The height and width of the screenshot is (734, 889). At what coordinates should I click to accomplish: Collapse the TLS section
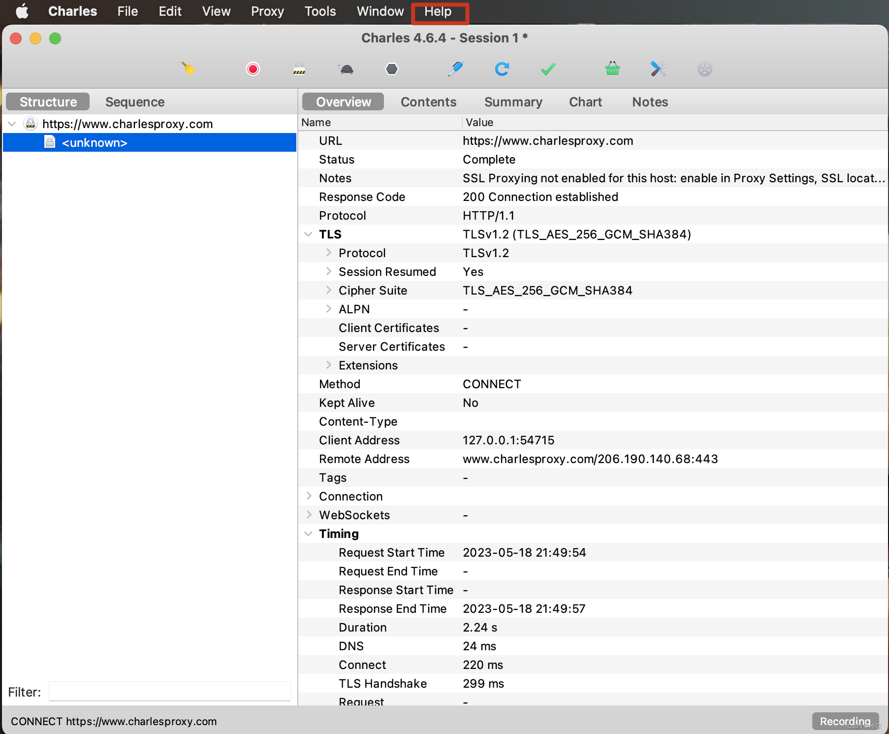[x=309, y=234]
